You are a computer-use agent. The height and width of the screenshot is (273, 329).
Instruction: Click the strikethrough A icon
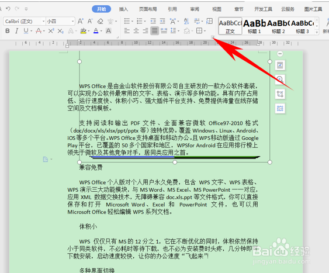click(x=39, y=31)
